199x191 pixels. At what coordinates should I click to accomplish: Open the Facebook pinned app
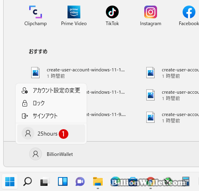point(189,16)
